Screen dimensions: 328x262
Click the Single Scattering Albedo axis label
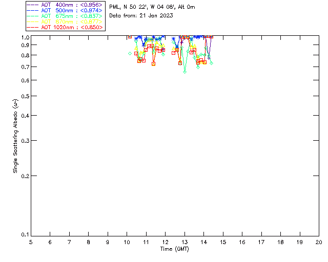tap(15, 136)
